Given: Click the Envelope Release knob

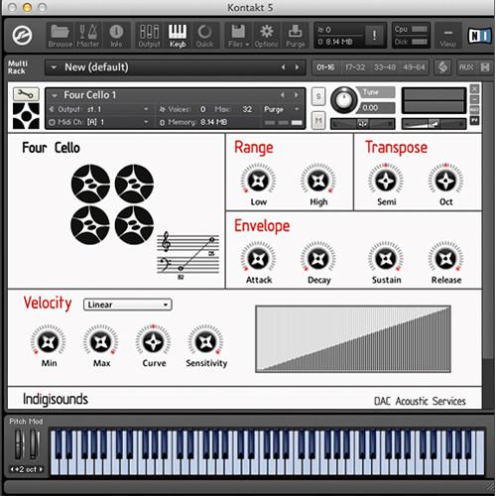Looking at the screenshot, I should (x=445, y=259).
